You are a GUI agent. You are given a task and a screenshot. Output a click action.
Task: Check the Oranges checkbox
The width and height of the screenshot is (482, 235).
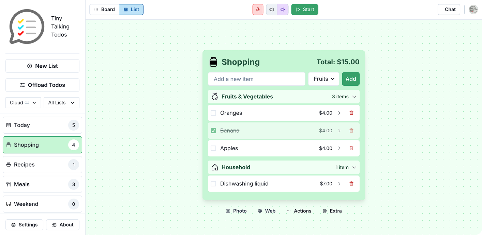[213, 113]
